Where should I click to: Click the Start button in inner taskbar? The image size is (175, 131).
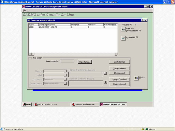tap(27, 104)
